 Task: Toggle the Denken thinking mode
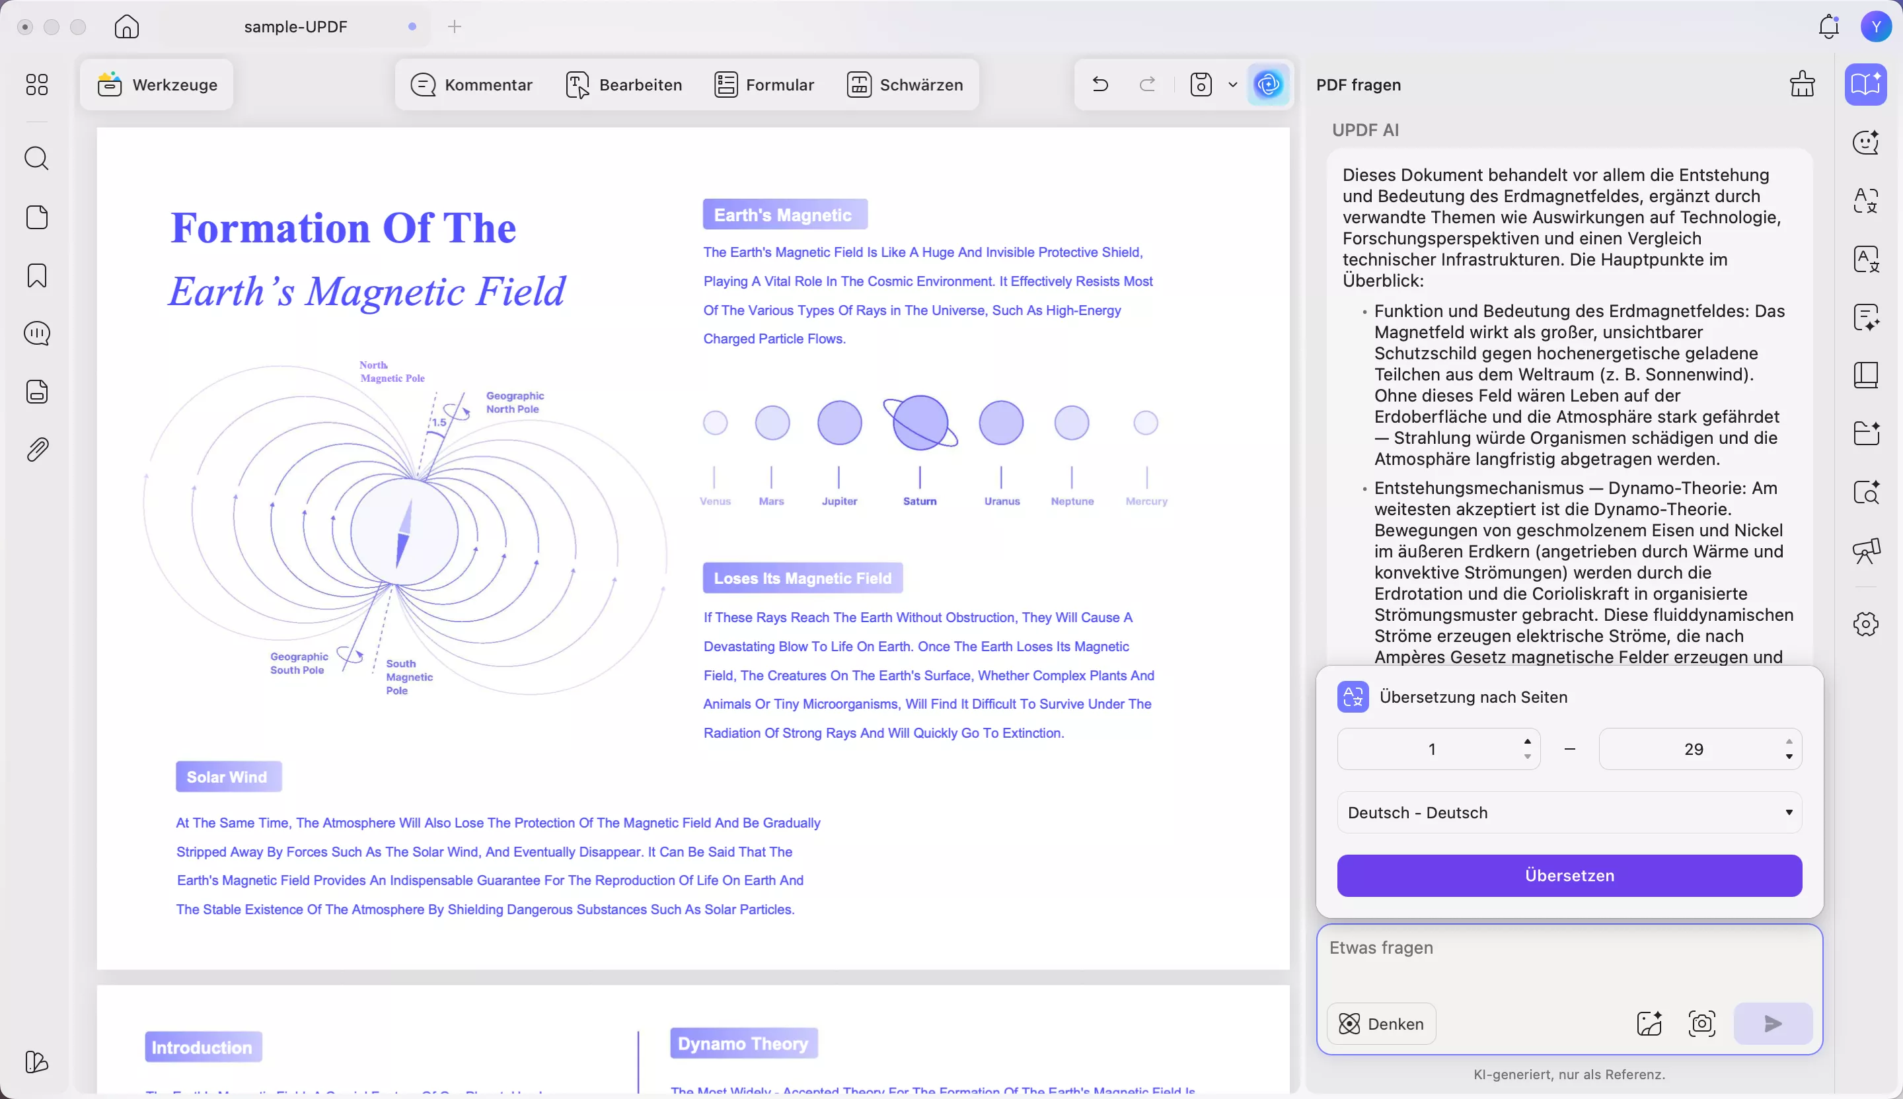(1381, 1024)
